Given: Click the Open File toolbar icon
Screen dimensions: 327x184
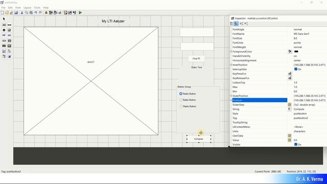Looking at the screenshot, I should point(7,13).
